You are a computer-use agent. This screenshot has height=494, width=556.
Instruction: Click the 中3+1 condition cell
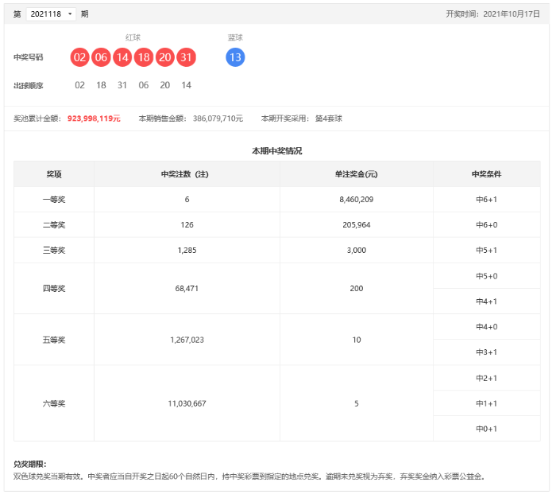[486, 352]
